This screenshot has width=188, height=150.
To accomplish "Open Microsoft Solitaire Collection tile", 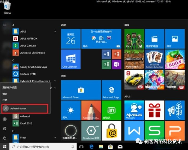I will tap(154, 59).
